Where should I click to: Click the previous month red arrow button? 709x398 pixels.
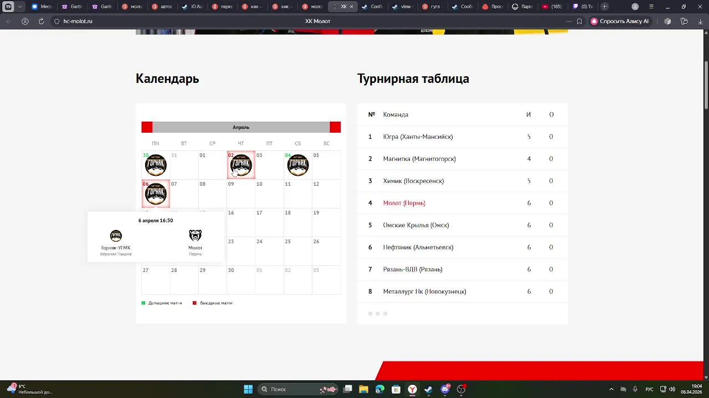point(147,127)
